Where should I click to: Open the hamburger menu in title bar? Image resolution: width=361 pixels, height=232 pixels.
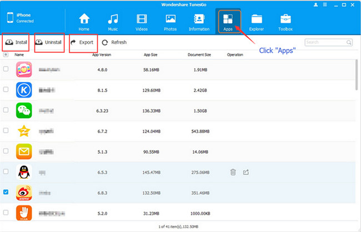tap(325, 4)
